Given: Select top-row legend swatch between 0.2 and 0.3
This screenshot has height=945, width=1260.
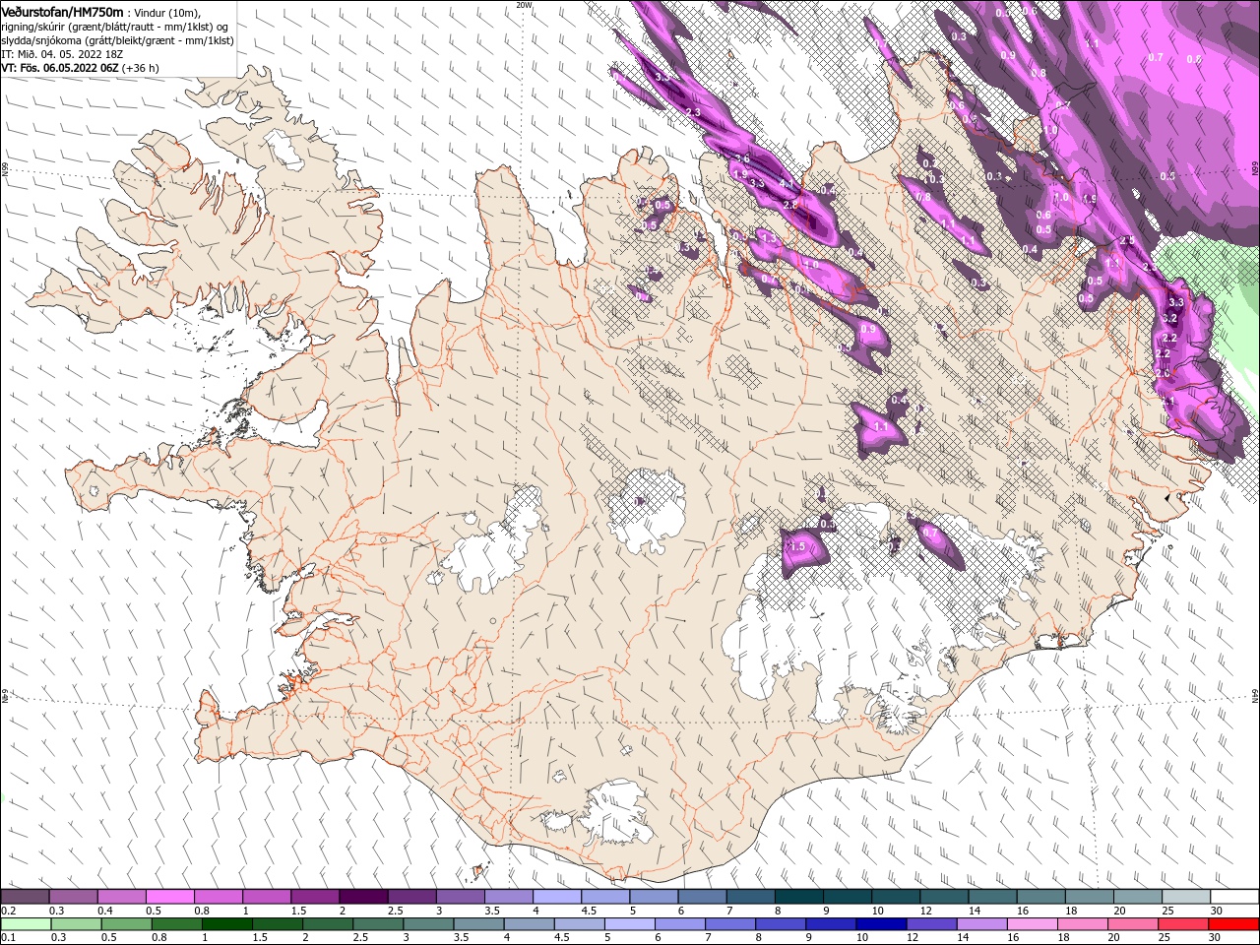Looking at the screenshot, I should (25, 897).
